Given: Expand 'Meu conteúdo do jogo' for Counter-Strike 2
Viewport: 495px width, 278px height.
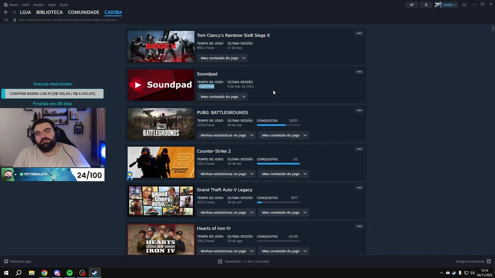Looking at the screenshot, I should tap(283, 174).
